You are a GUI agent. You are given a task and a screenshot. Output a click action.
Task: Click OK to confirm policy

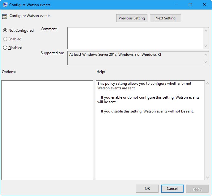coord(147,189)
